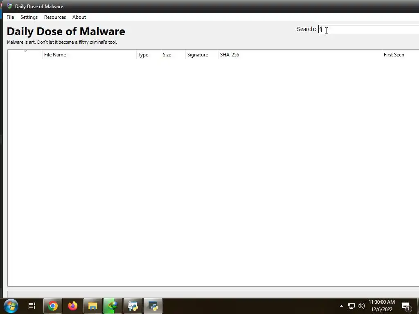Image resolution: width=419 pixels, height=314 pixels.
Task: Open File Explorer from the taskbar
Action: click(x=93, y=306)
